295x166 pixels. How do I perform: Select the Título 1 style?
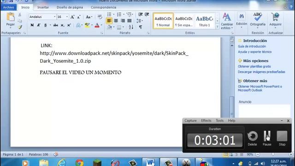tap(205, 21)
